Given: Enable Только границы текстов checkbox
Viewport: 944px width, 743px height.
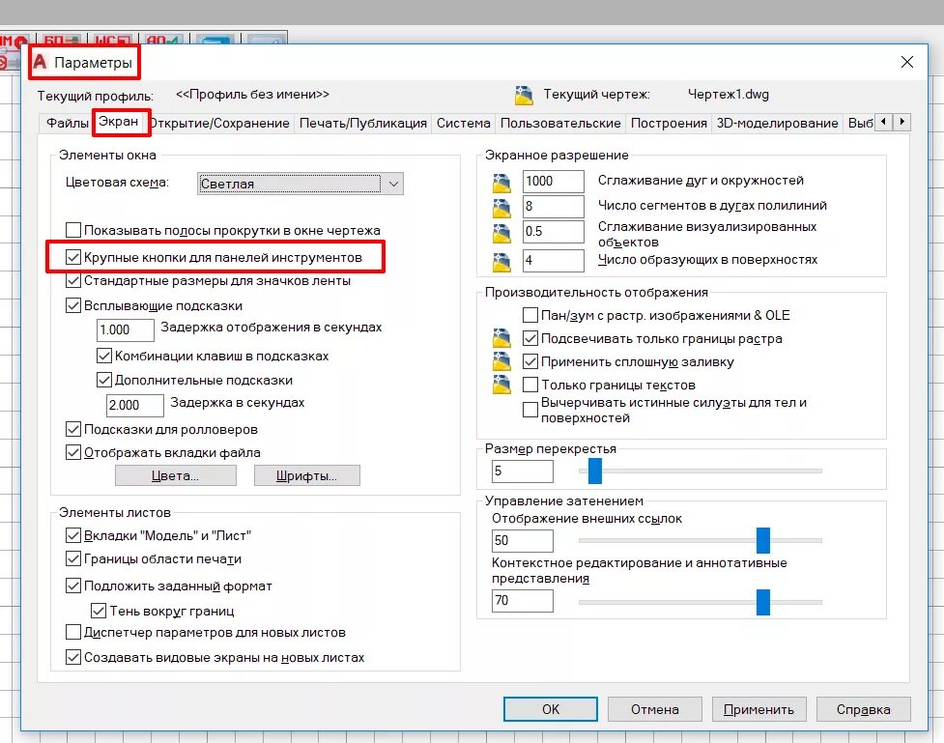Looking at the screenshot, I should tap(530, 385).
